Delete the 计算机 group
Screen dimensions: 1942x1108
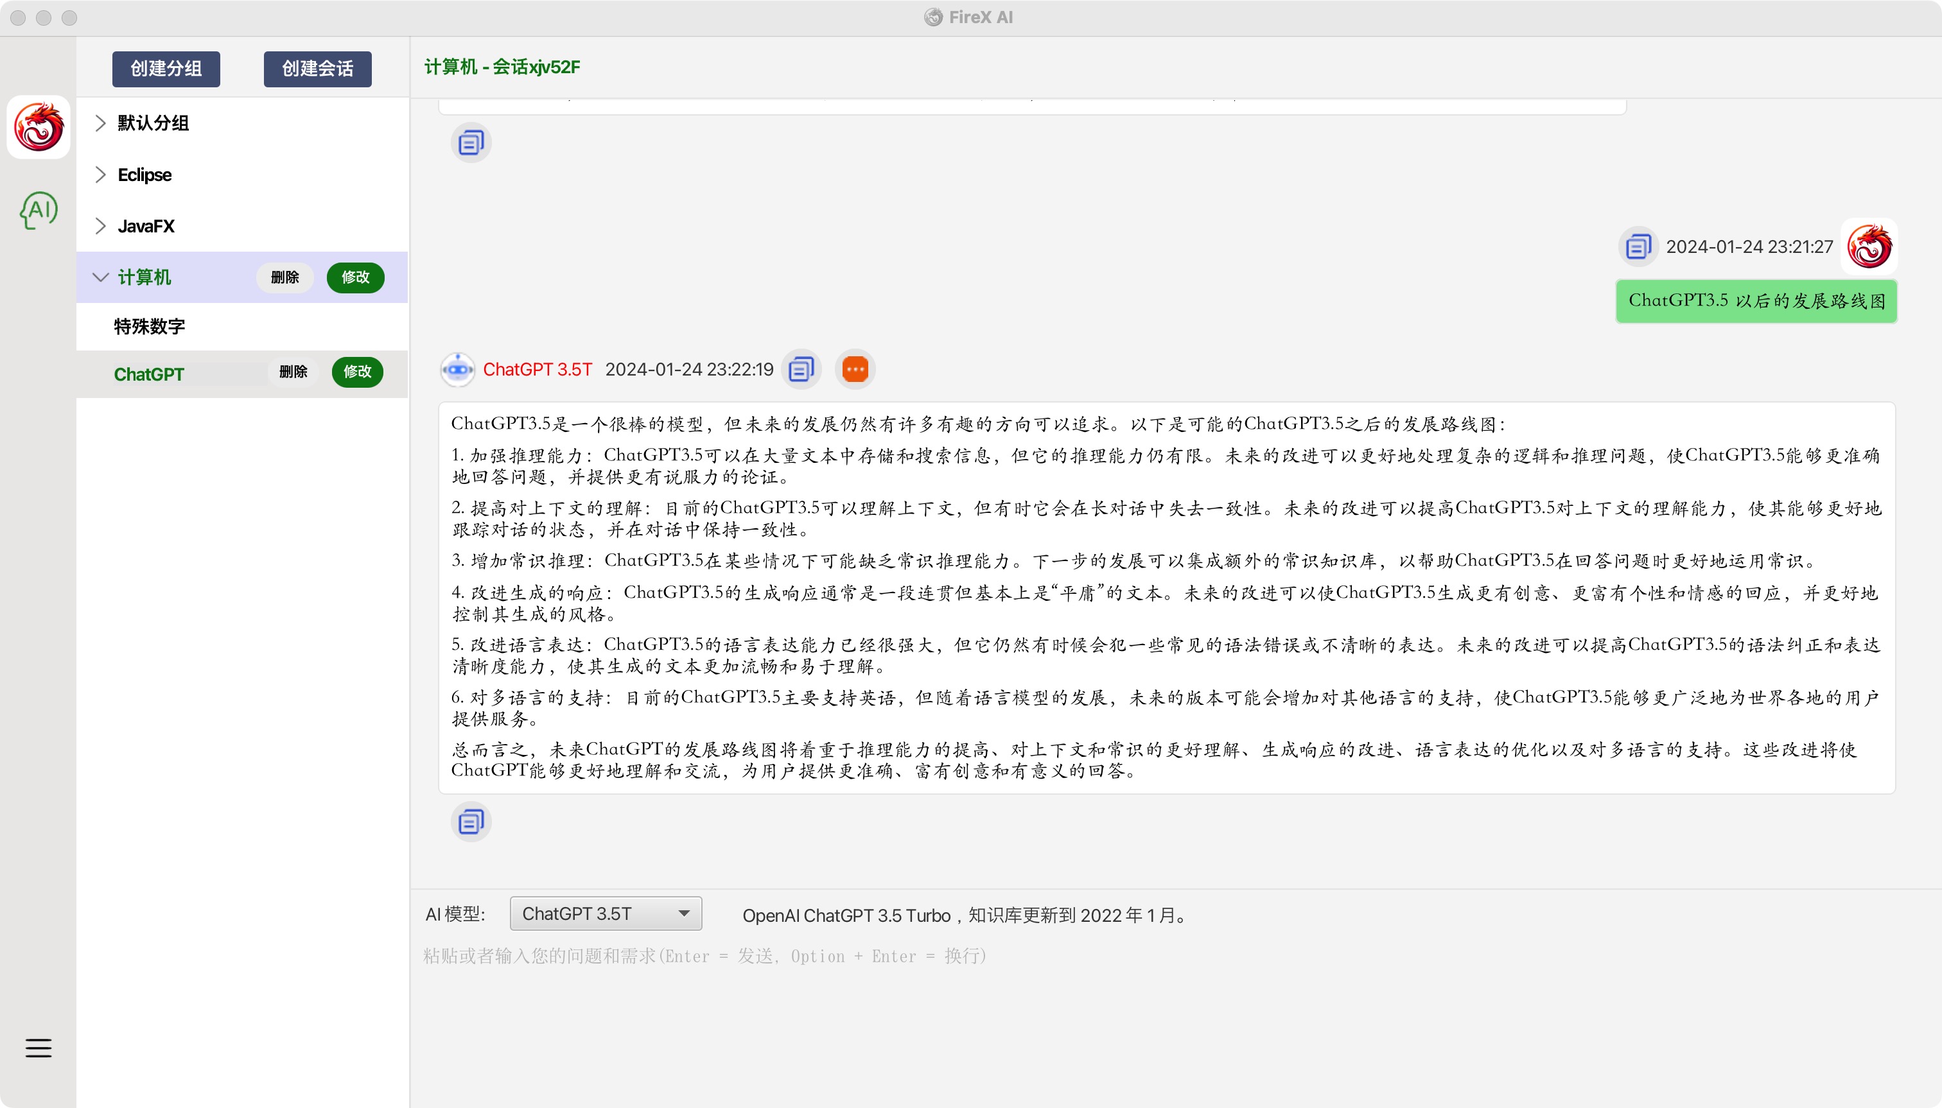click(284, 277)
